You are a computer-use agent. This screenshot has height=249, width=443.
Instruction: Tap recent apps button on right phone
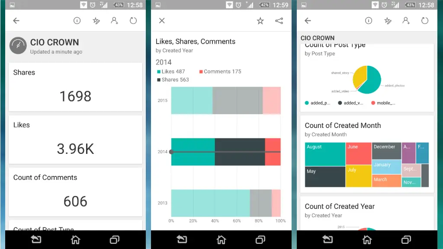click(406, 239)
